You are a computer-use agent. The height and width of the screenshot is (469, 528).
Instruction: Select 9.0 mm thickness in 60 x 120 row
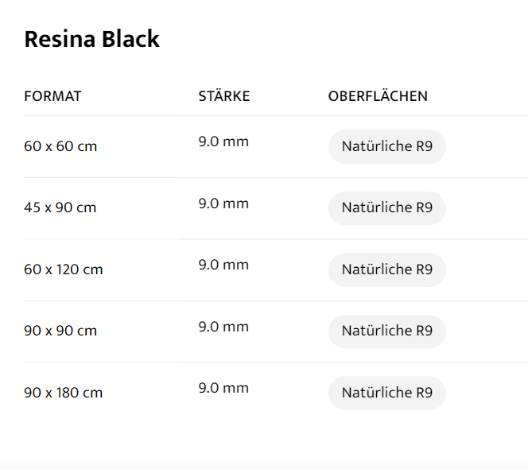(x=223, y=265)
